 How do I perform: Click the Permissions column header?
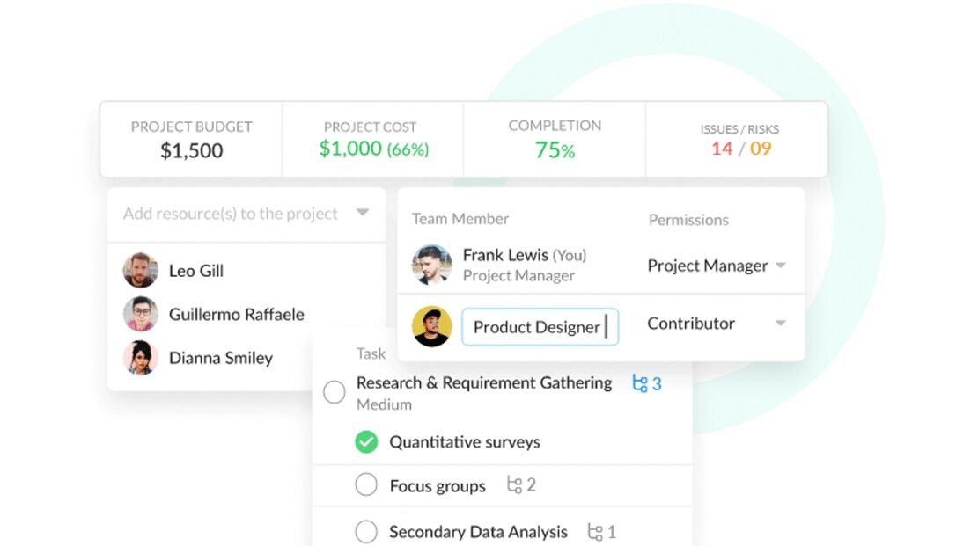pos(688,219)
